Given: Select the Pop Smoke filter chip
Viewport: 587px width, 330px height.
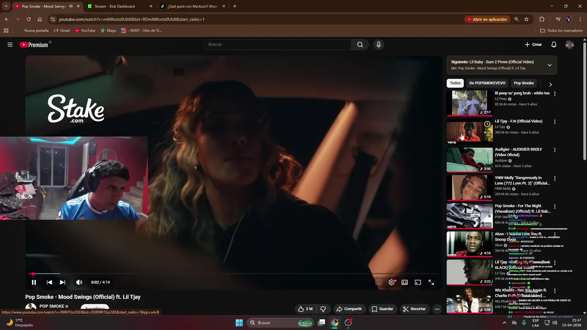Looking at the screenshot, I should (524, 83).
